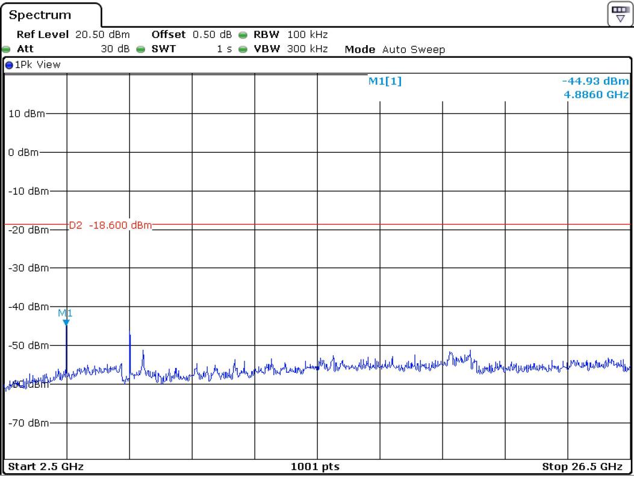Select the Offset 0.50 dB value
The image size is (634, 493).
coord(213,35)
